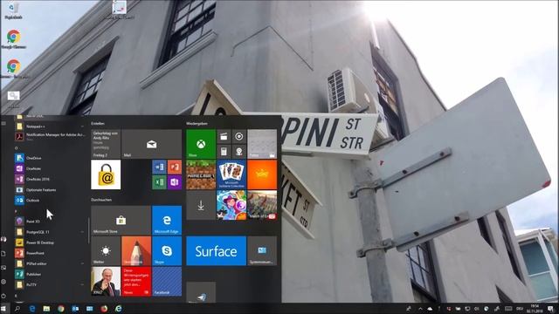Expand the Notepad++ folder
The width and height of the screenshot is (559, 314).
[x=50, y=126]
